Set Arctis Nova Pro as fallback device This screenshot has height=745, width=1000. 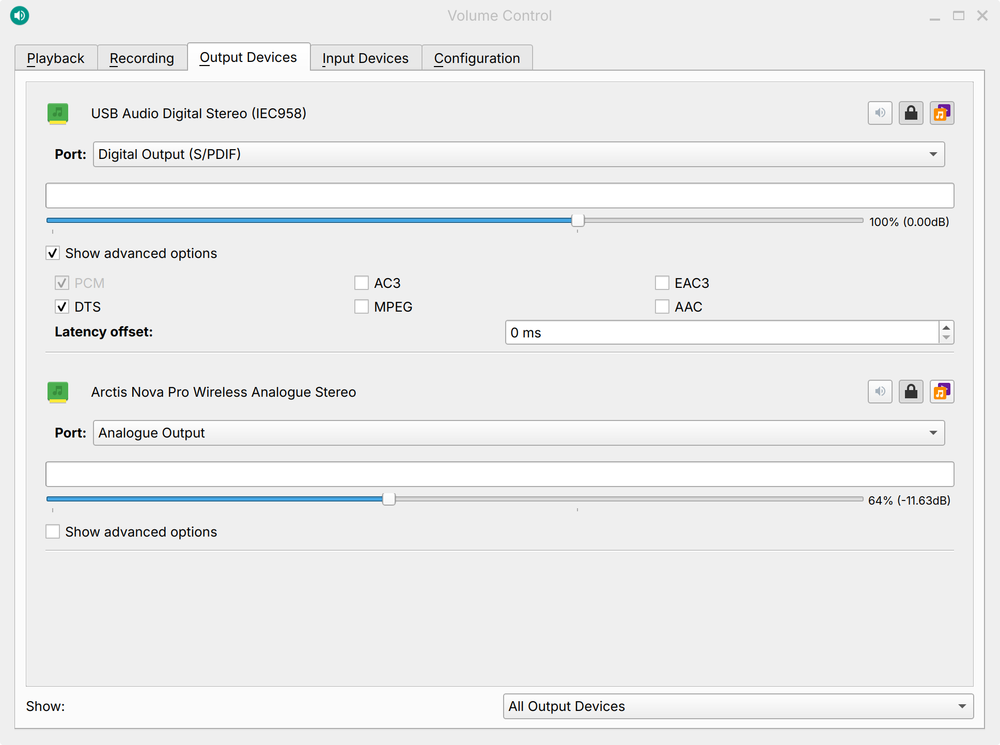tap(942, 392)
